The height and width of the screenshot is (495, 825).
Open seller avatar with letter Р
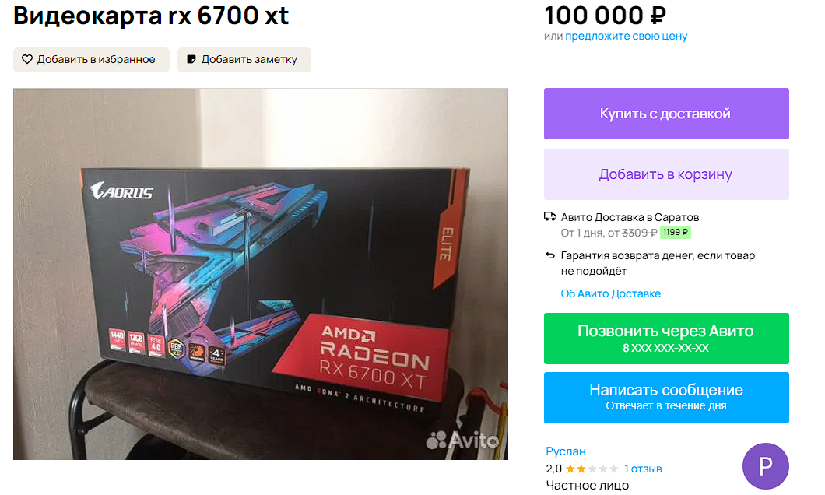pyautogui.click(x=765, y=465)
